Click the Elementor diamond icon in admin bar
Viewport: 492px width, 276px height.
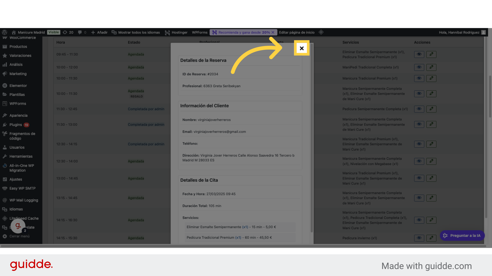[x=321, y=32]
